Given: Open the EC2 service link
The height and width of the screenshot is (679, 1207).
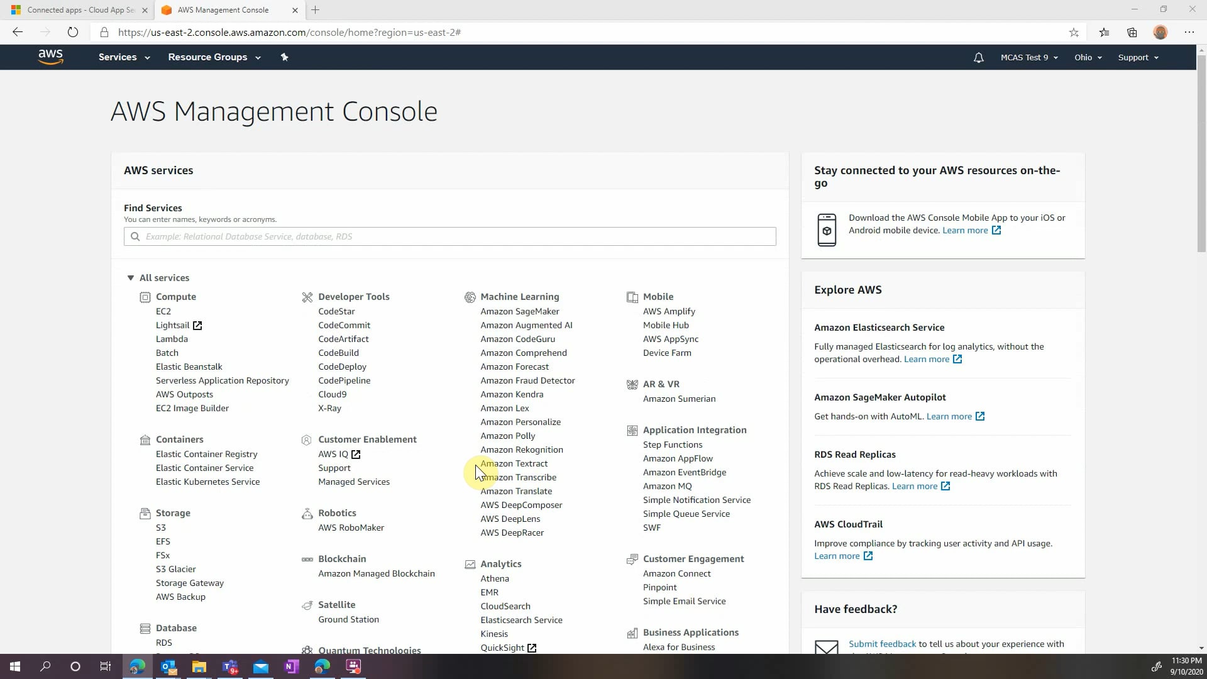Looking at the screenshot, I should [x=163, y=311].
